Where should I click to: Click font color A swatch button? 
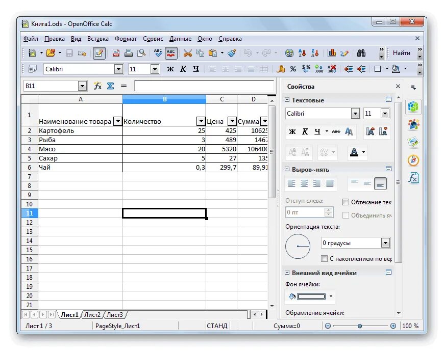(354, 152)
